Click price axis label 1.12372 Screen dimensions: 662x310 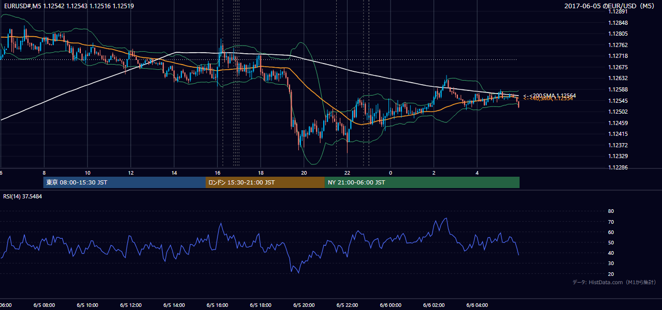click(618, 145)
